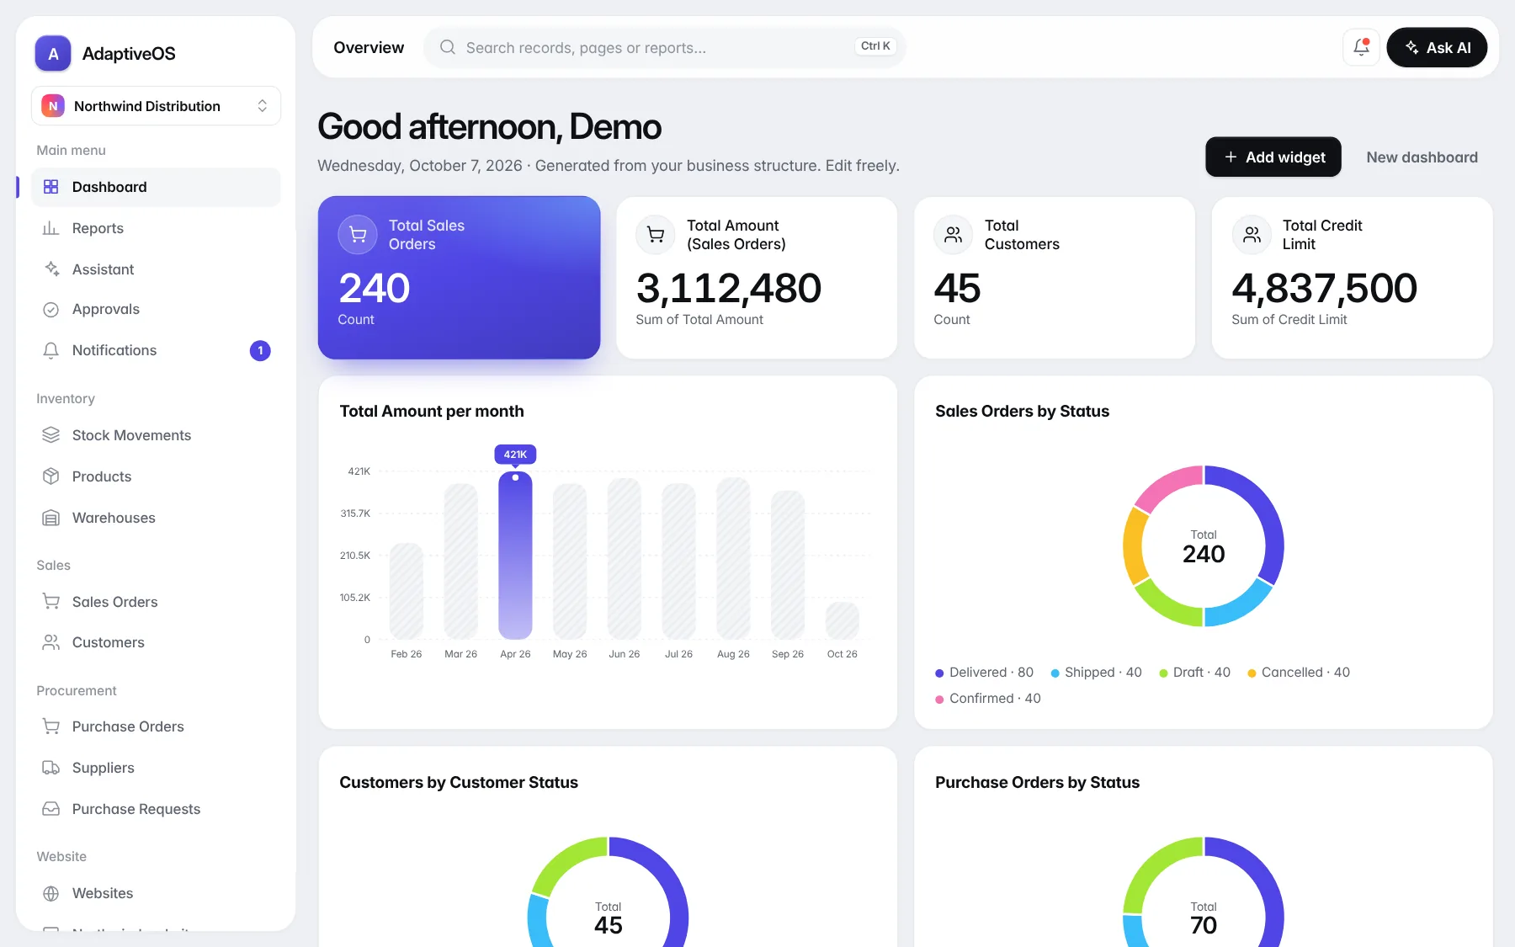
Task: Click the Total Amount per month heading
Action: (x=432, y=411)
